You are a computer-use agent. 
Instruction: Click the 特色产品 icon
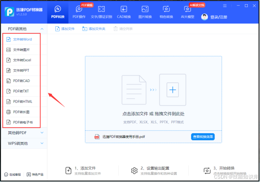click(x=29, y=174)
